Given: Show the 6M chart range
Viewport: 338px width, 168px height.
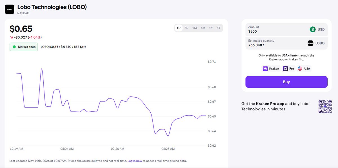Looking at the screenshot, I should (x=203, y=28).
